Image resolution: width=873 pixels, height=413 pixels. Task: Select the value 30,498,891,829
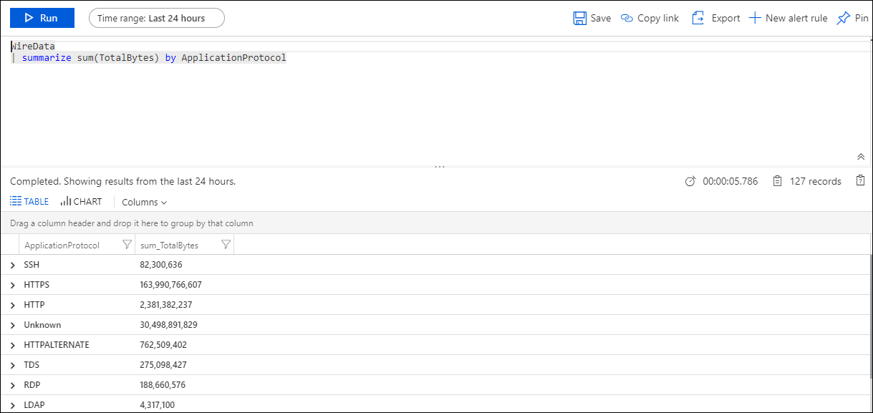point(168,325)
